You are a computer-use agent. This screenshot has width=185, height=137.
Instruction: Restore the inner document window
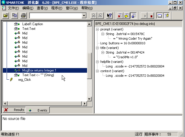pos(175,8)
